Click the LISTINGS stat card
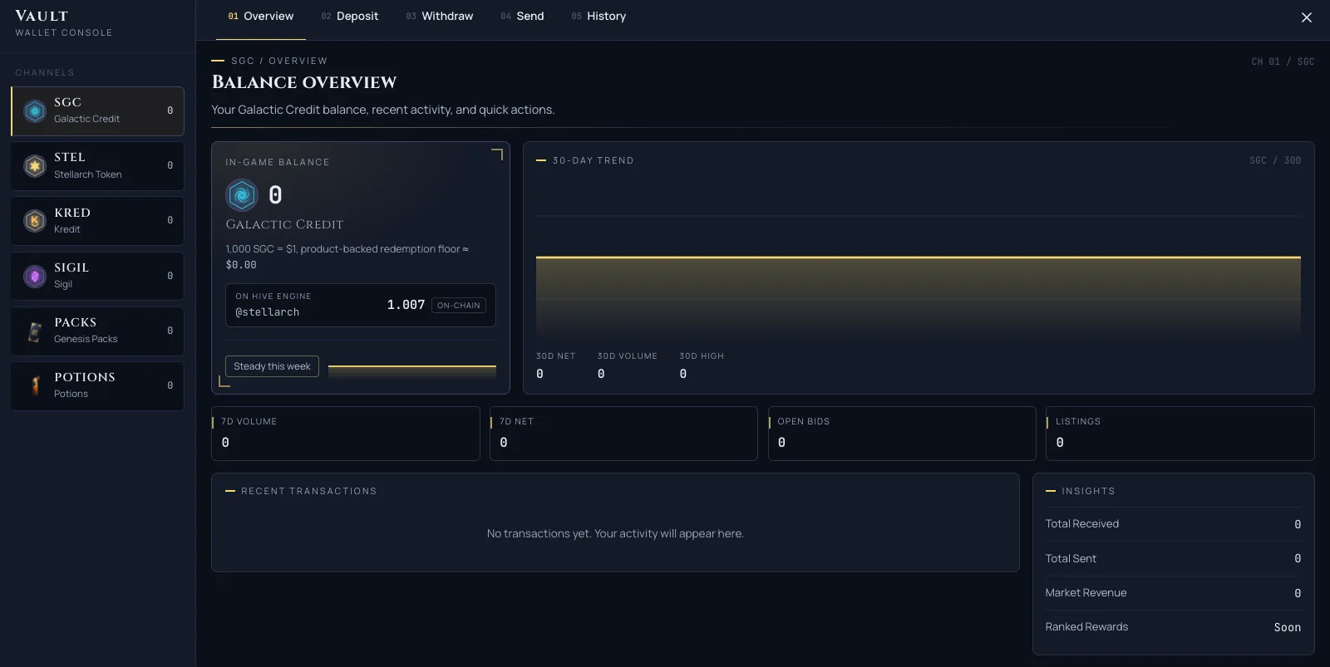 1180,434
